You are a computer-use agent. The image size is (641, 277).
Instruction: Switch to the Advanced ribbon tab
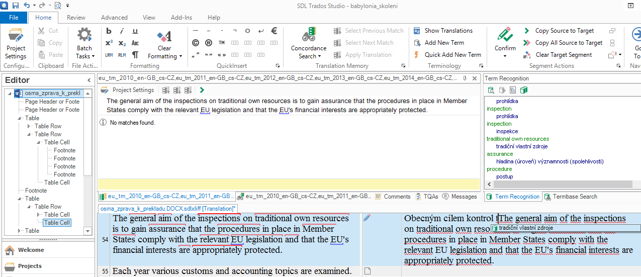(114, 18)
